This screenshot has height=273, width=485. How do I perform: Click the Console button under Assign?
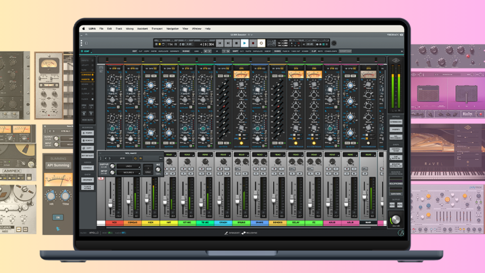(87, 168)
